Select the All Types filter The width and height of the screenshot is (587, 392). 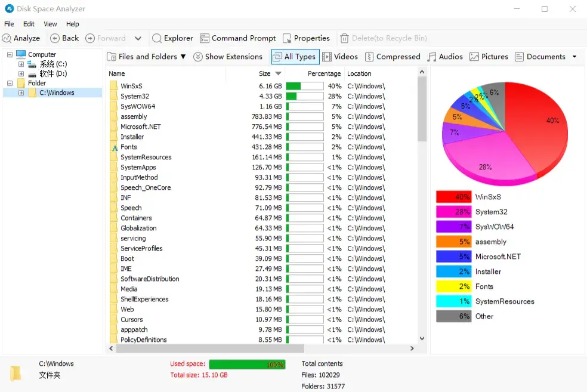[x=295, y=57]
